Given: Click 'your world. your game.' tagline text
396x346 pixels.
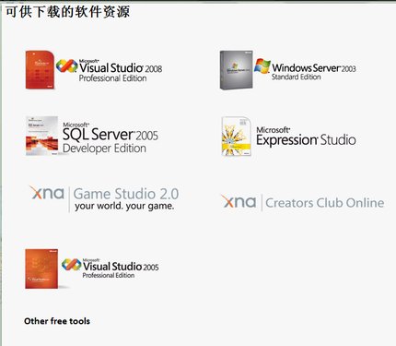Looking at the screenshot, I should pyautogui.click(x=124, y=206).
